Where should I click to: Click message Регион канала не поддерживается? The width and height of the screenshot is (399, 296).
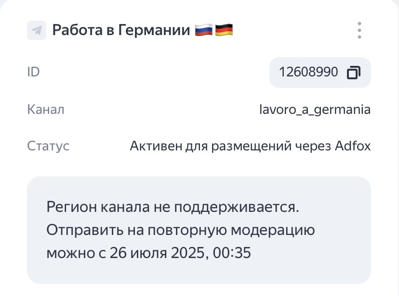coord(173,207)
